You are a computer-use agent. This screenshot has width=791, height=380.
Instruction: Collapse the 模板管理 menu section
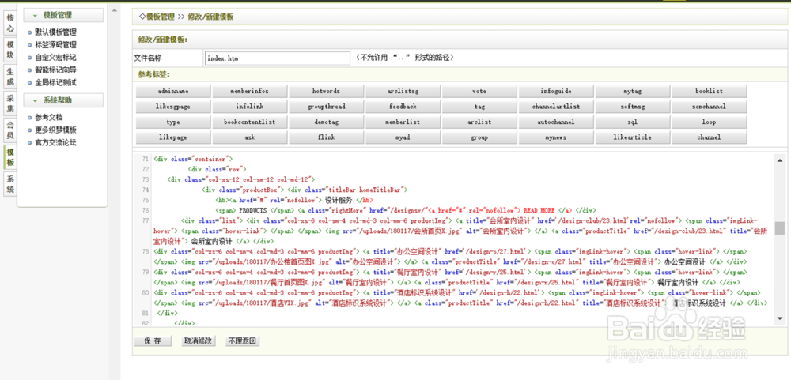pyautogui.click(x=63, y=15)
